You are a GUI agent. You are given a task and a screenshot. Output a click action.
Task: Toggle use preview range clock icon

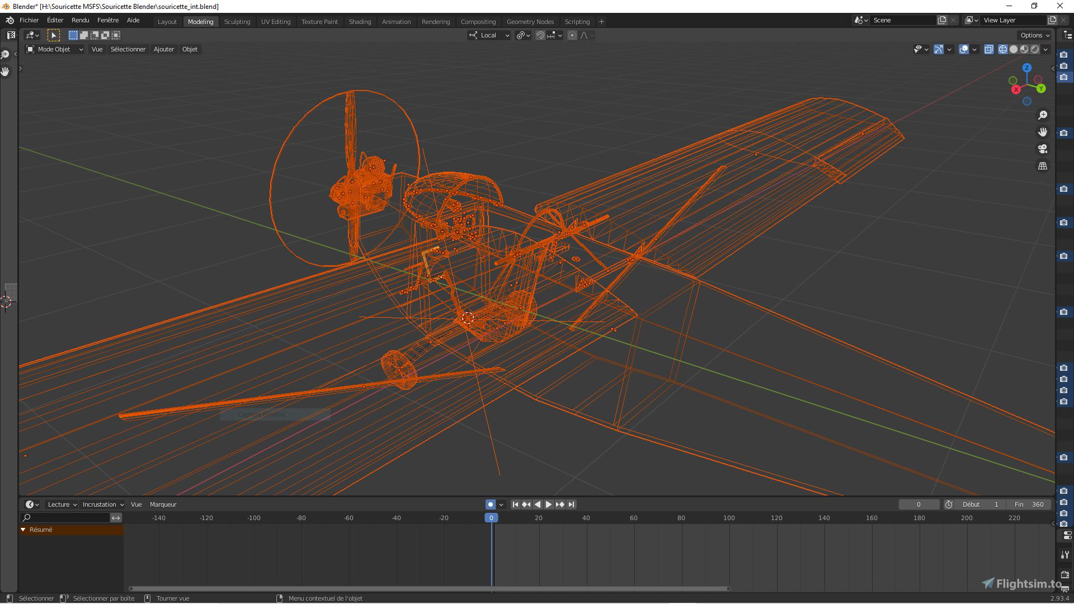tap(949, 504)
